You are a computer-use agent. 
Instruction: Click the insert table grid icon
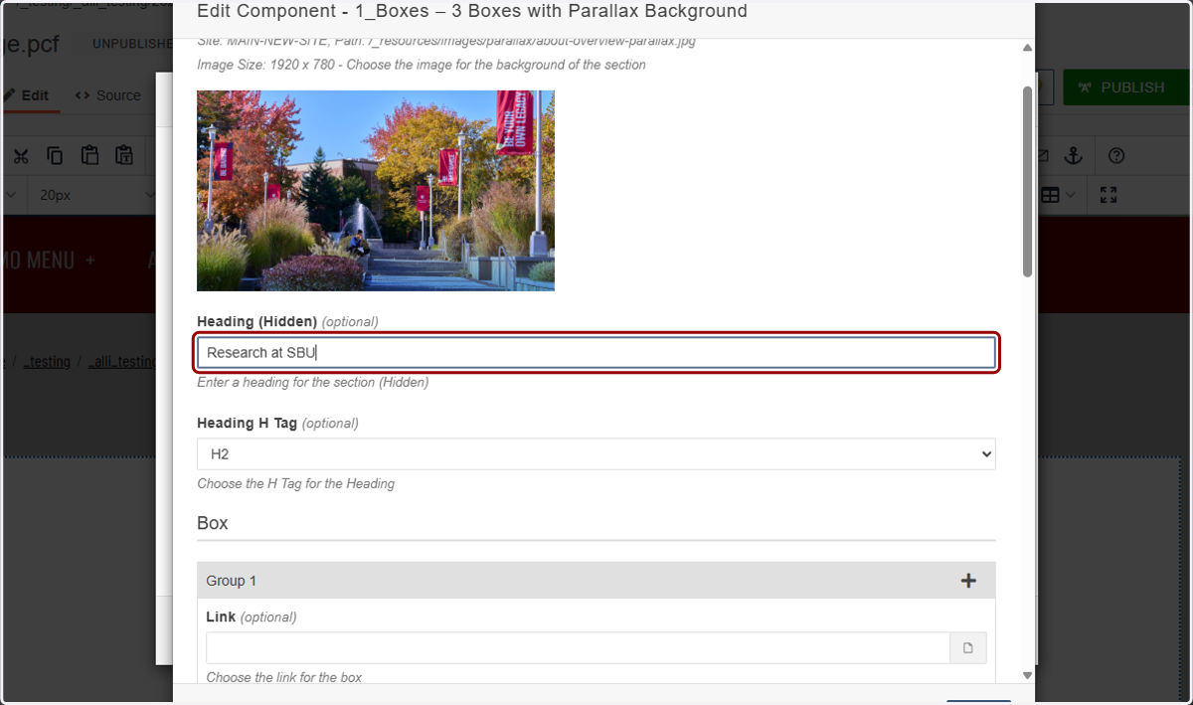(1050, 195)
